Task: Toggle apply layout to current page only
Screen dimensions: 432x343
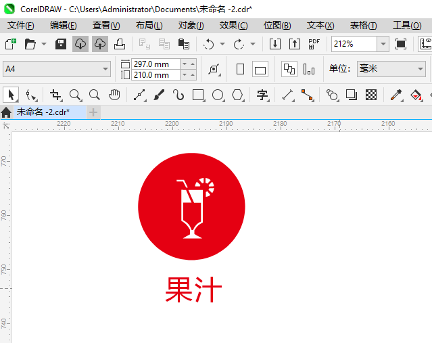Action: click(309, 69)
